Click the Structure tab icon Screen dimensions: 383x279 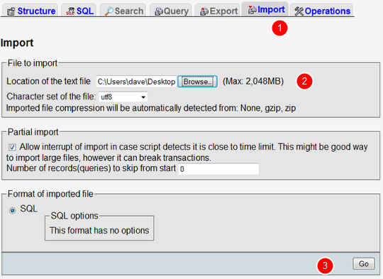tap(11, 11)
